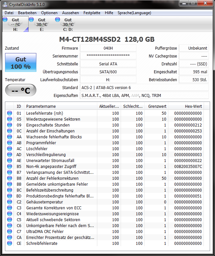Click status orb of Gesamte Korrekturen von ECC
Screen dimensions: 215x256
pyautogui.click(x=10, y=208)
